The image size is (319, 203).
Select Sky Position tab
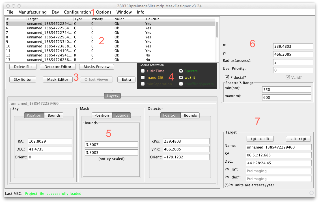[34, 115]
